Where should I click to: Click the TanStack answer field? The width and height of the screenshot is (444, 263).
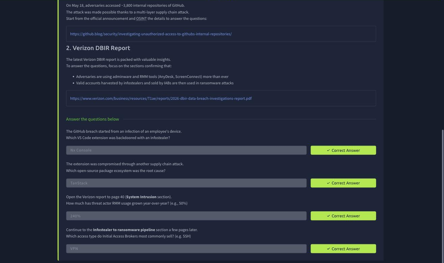coord(186,183)
